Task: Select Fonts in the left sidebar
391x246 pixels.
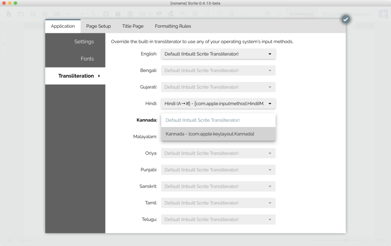Action: (x=87, y=59)
